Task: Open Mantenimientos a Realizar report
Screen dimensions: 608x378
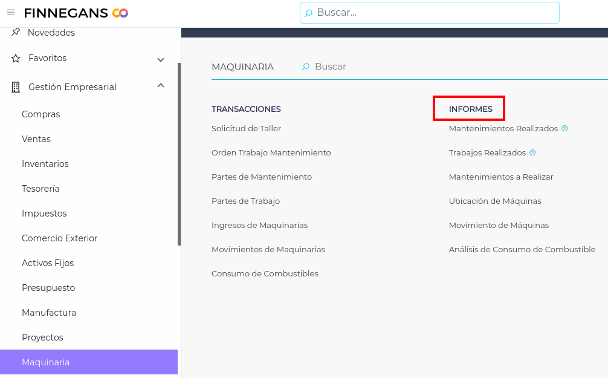Action: (501, 177)
